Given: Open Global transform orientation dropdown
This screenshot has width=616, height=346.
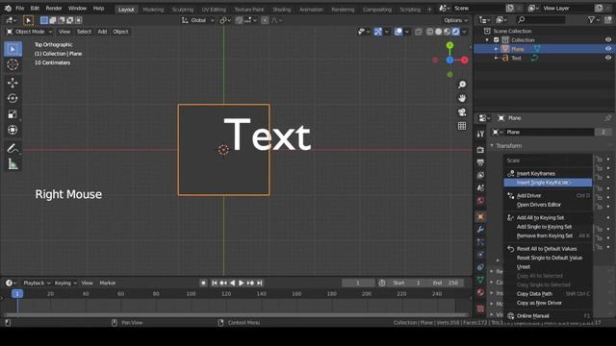Looking at the screenshot, I should [x=197, y=20].
